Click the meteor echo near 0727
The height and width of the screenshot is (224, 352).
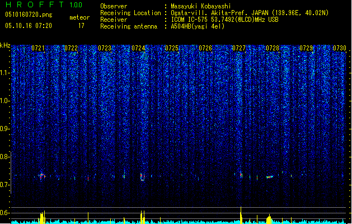coord(241,175)
